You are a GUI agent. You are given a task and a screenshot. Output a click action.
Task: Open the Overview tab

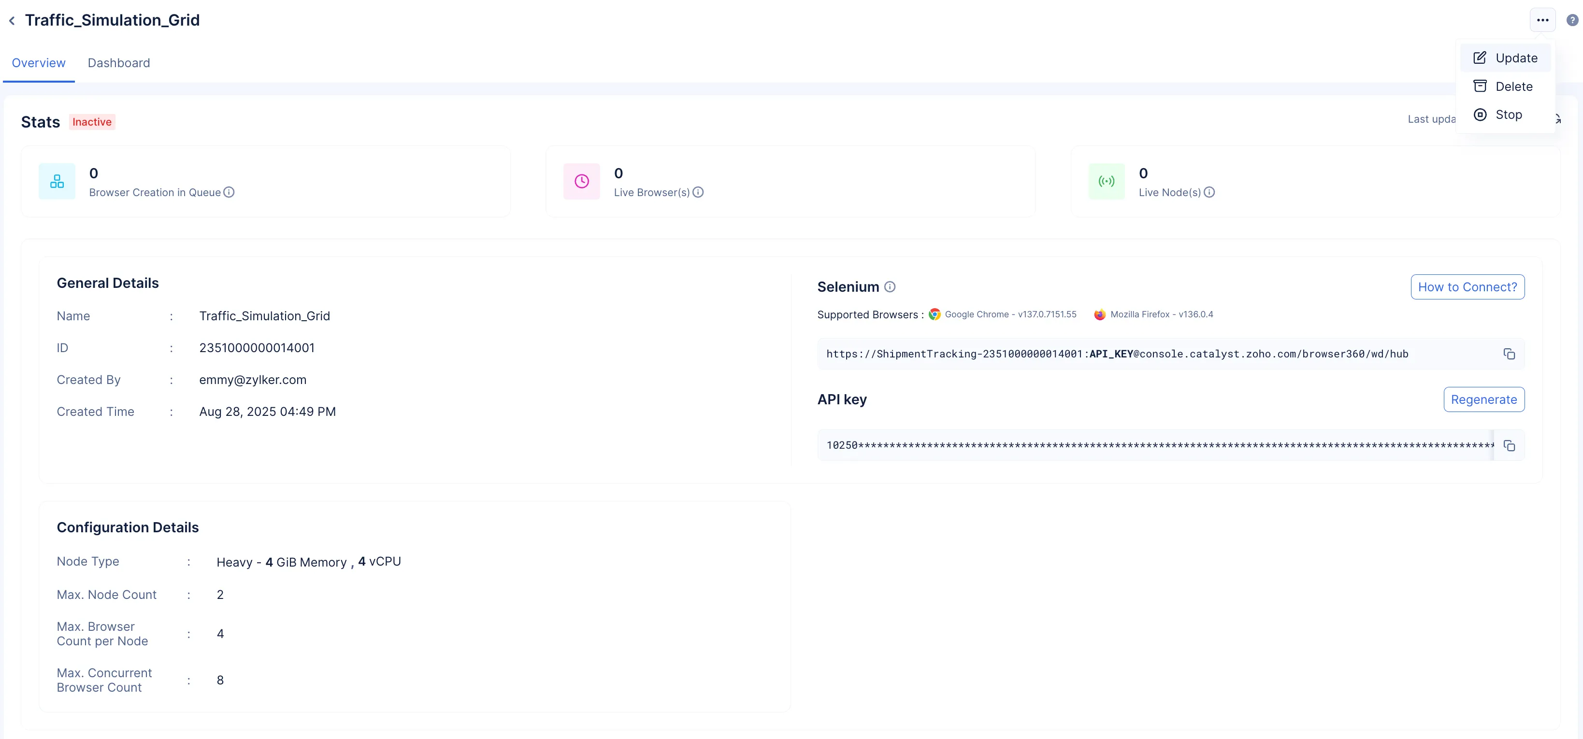click(x=38, y=63)
